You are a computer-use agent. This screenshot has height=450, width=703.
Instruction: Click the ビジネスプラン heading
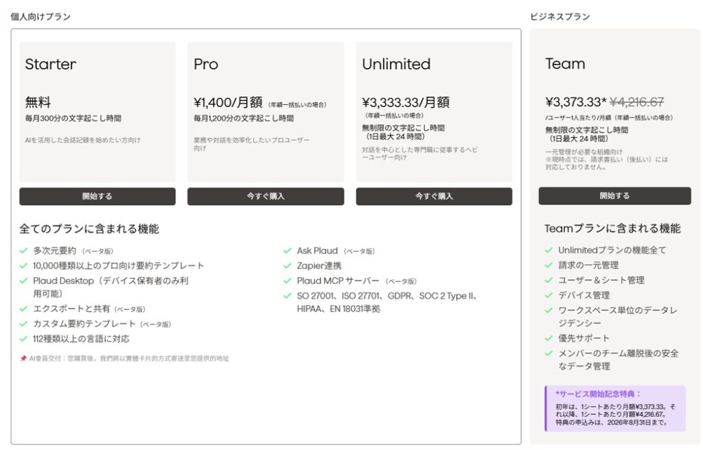560,16
